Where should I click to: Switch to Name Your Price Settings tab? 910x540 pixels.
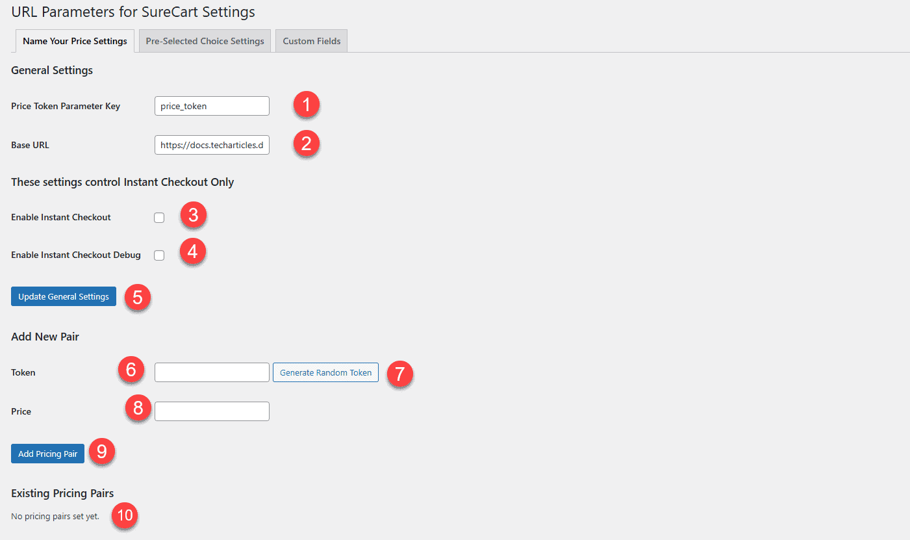coord(75,41)
